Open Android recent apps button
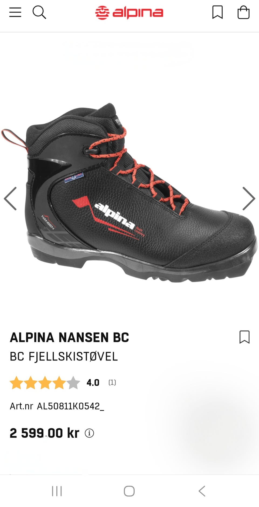Image resolution: width=259 pixels, height=507 pixels. [x=57, y=491]
